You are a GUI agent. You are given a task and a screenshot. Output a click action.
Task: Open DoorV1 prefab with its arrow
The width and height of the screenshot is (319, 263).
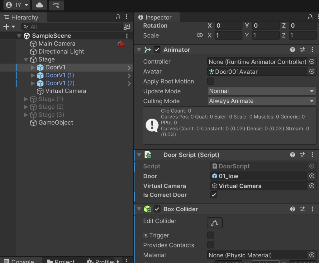pos(129,68)
